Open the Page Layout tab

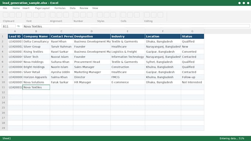(42, 8)
